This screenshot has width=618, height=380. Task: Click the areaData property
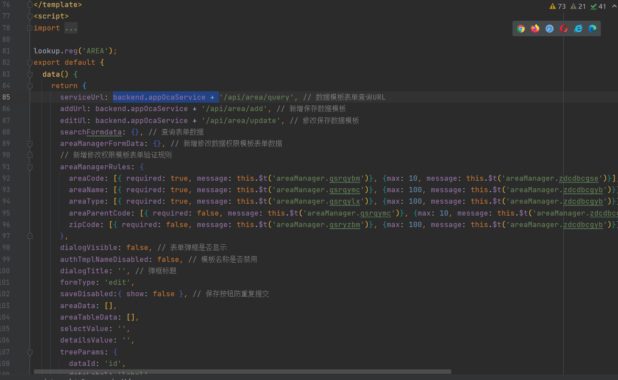[78, 305]
